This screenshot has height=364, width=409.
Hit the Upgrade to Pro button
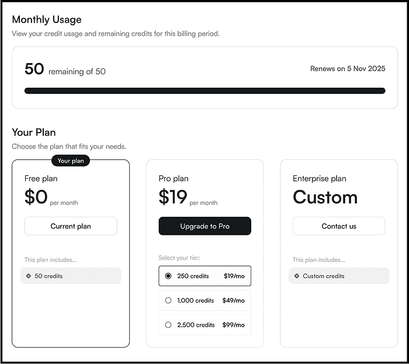(x=204, y=226)
